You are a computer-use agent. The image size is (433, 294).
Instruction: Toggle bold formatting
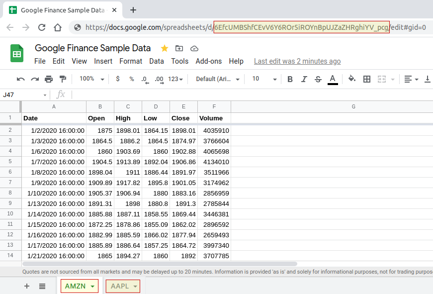290,79
